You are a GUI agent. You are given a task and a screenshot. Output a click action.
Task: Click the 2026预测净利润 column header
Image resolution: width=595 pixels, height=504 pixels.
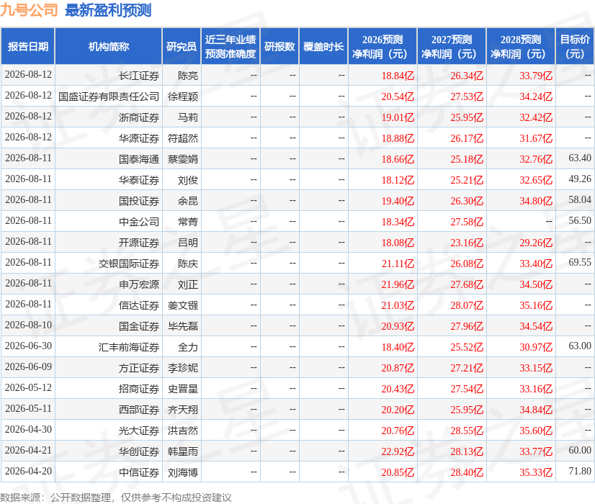coord(382,46)
